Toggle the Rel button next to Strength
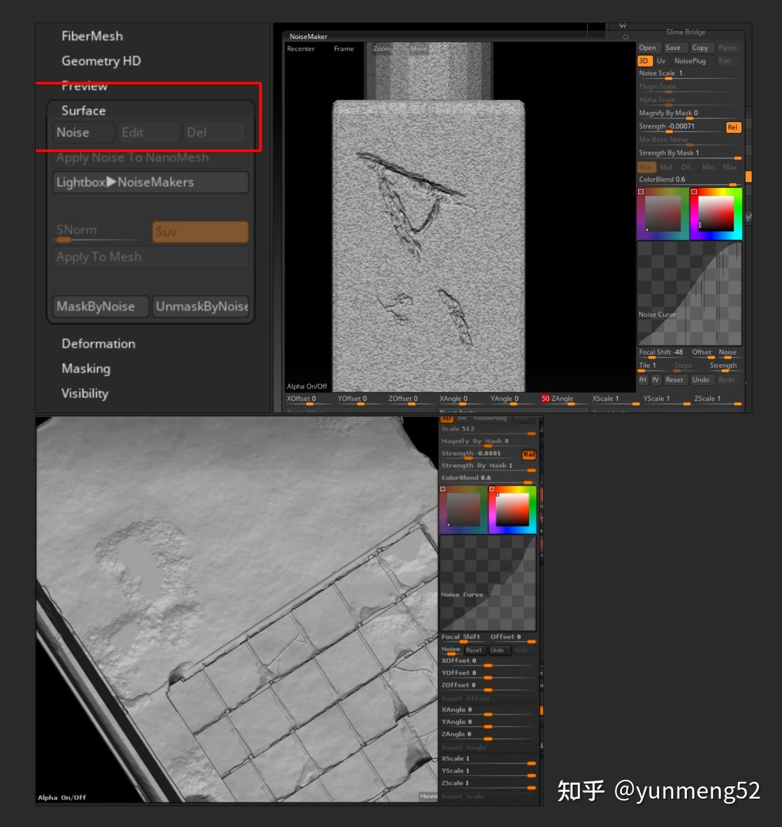782x827 pixels. click(733, 127)
